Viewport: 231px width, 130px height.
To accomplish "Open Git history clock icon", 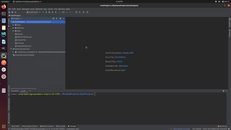I will (76, 12).
